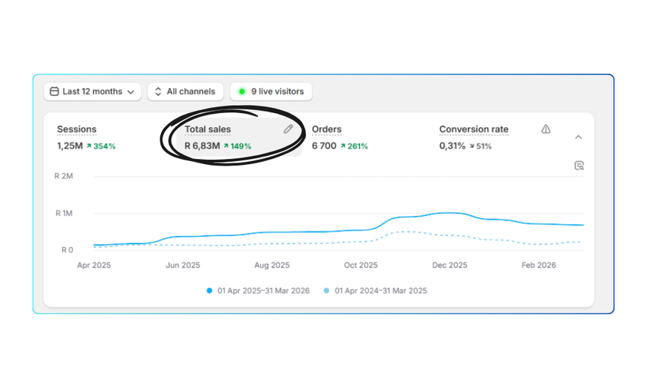
Task: Toggle the 01 Apr 2025–31 Mar 2026 legend series
Action: (x=258, y=290)
